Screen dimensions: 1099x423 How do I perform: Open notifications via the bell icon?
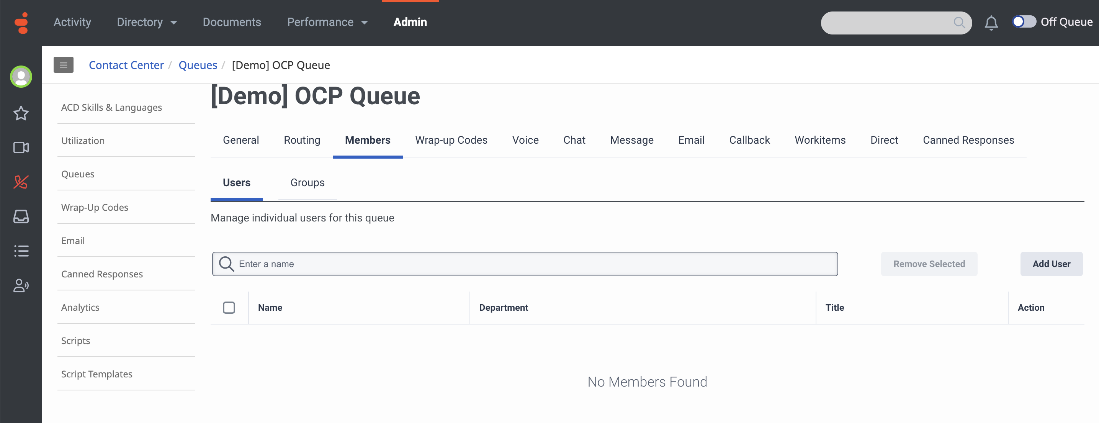[x=991, y=23]
